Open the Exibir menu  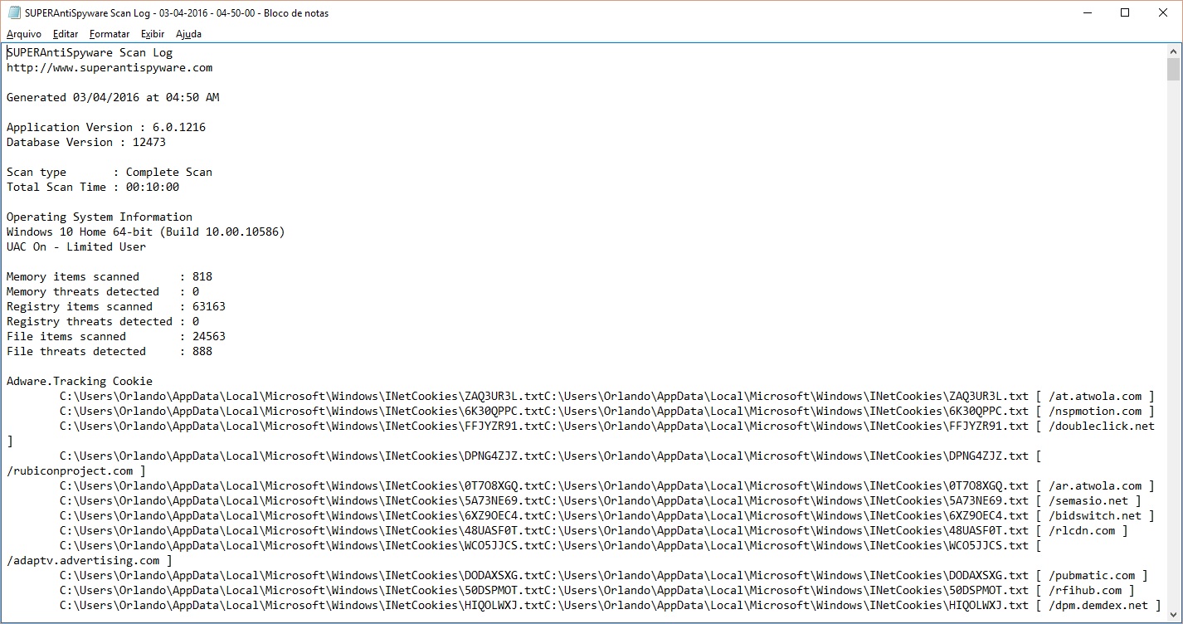[153, 34]
